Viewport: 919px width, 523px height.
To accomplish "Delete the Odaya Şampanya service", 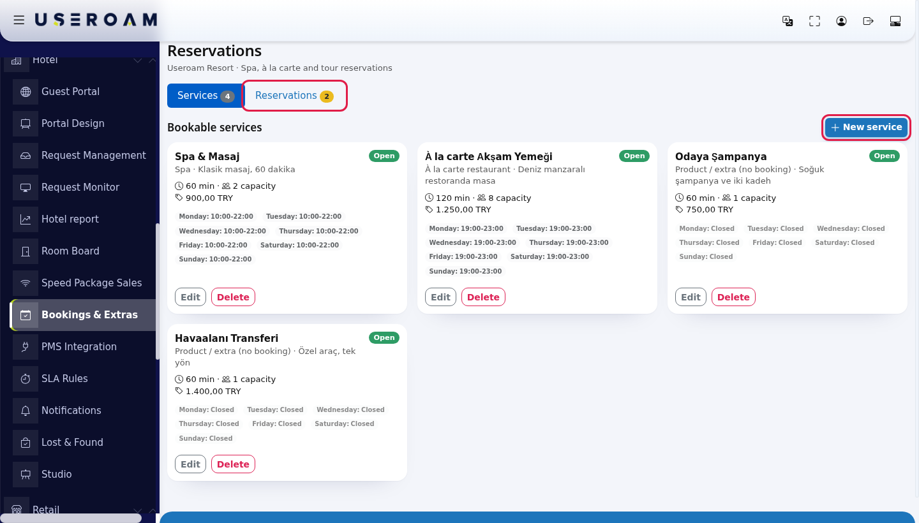I will click(x=733, y=297).
